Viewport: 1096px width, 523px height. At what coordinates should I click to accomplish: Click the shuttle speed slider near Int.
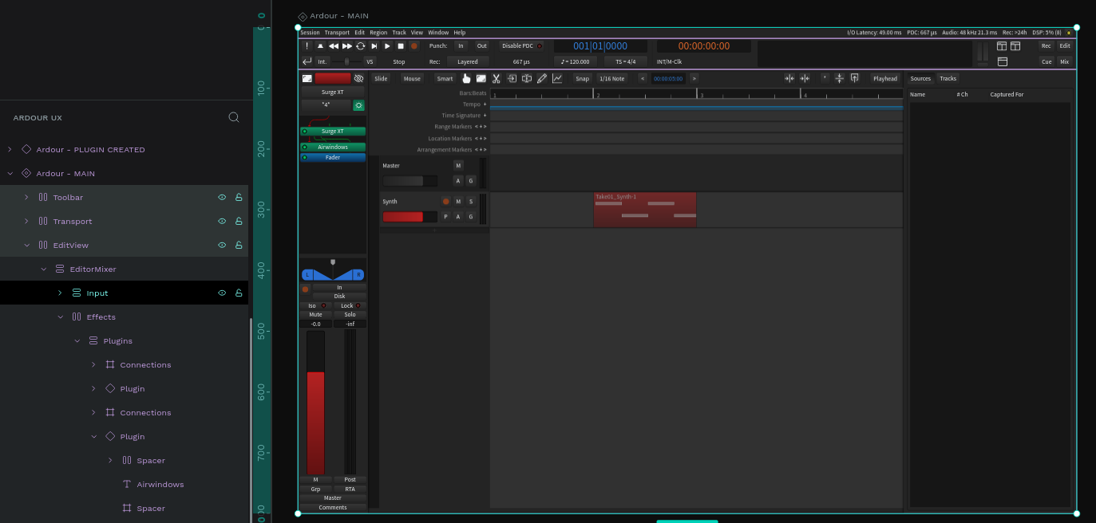point(346,61)
